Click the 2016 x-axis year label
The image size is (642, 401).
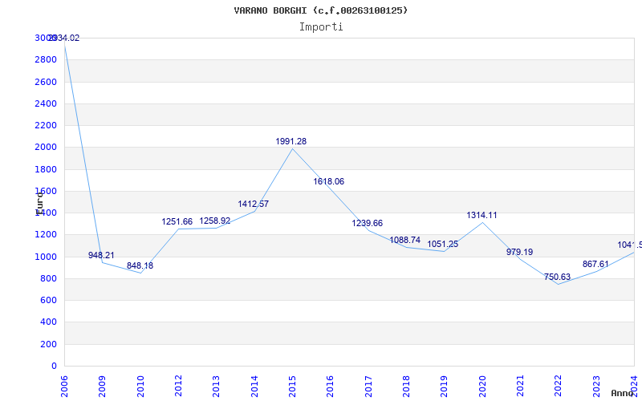point(330,387)
